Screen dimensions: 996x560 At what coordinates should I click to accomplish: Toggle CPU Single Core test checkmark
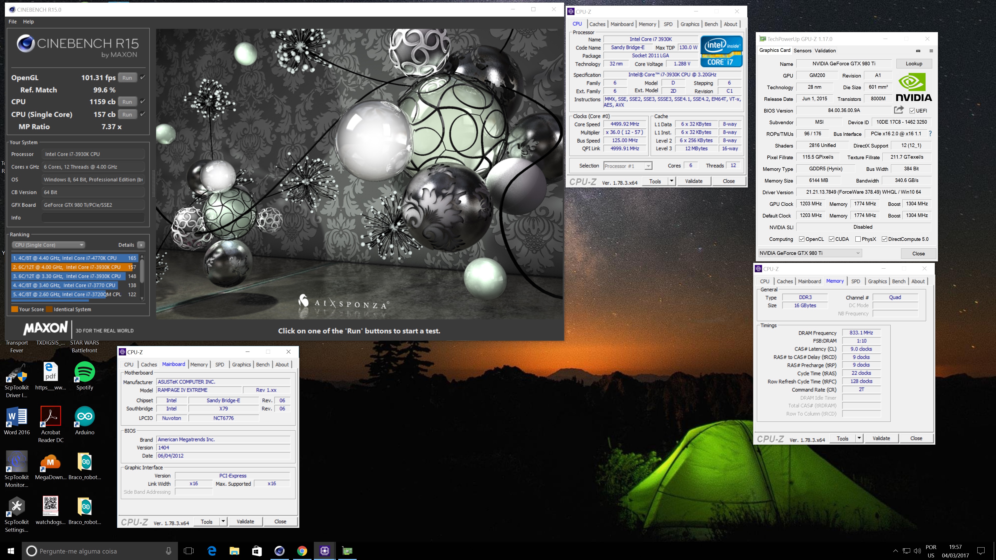tap(143, 114)
